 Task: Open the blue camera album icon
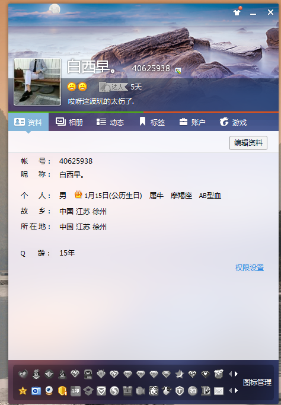(x=36, y=391)
